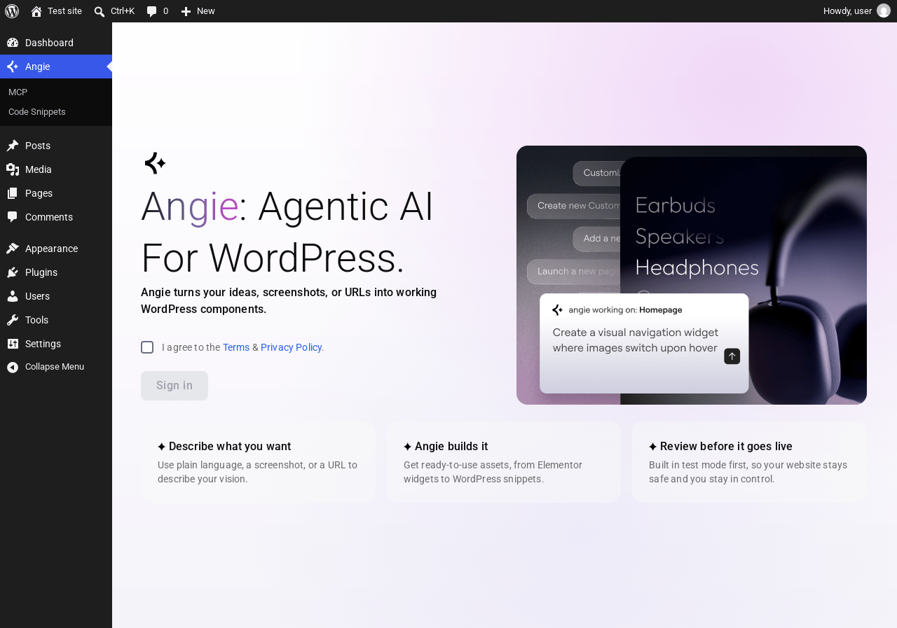Click the Collapse Menu arrow icon
The width and height of the screenshot is (897, 628).
tap(13, 367)
